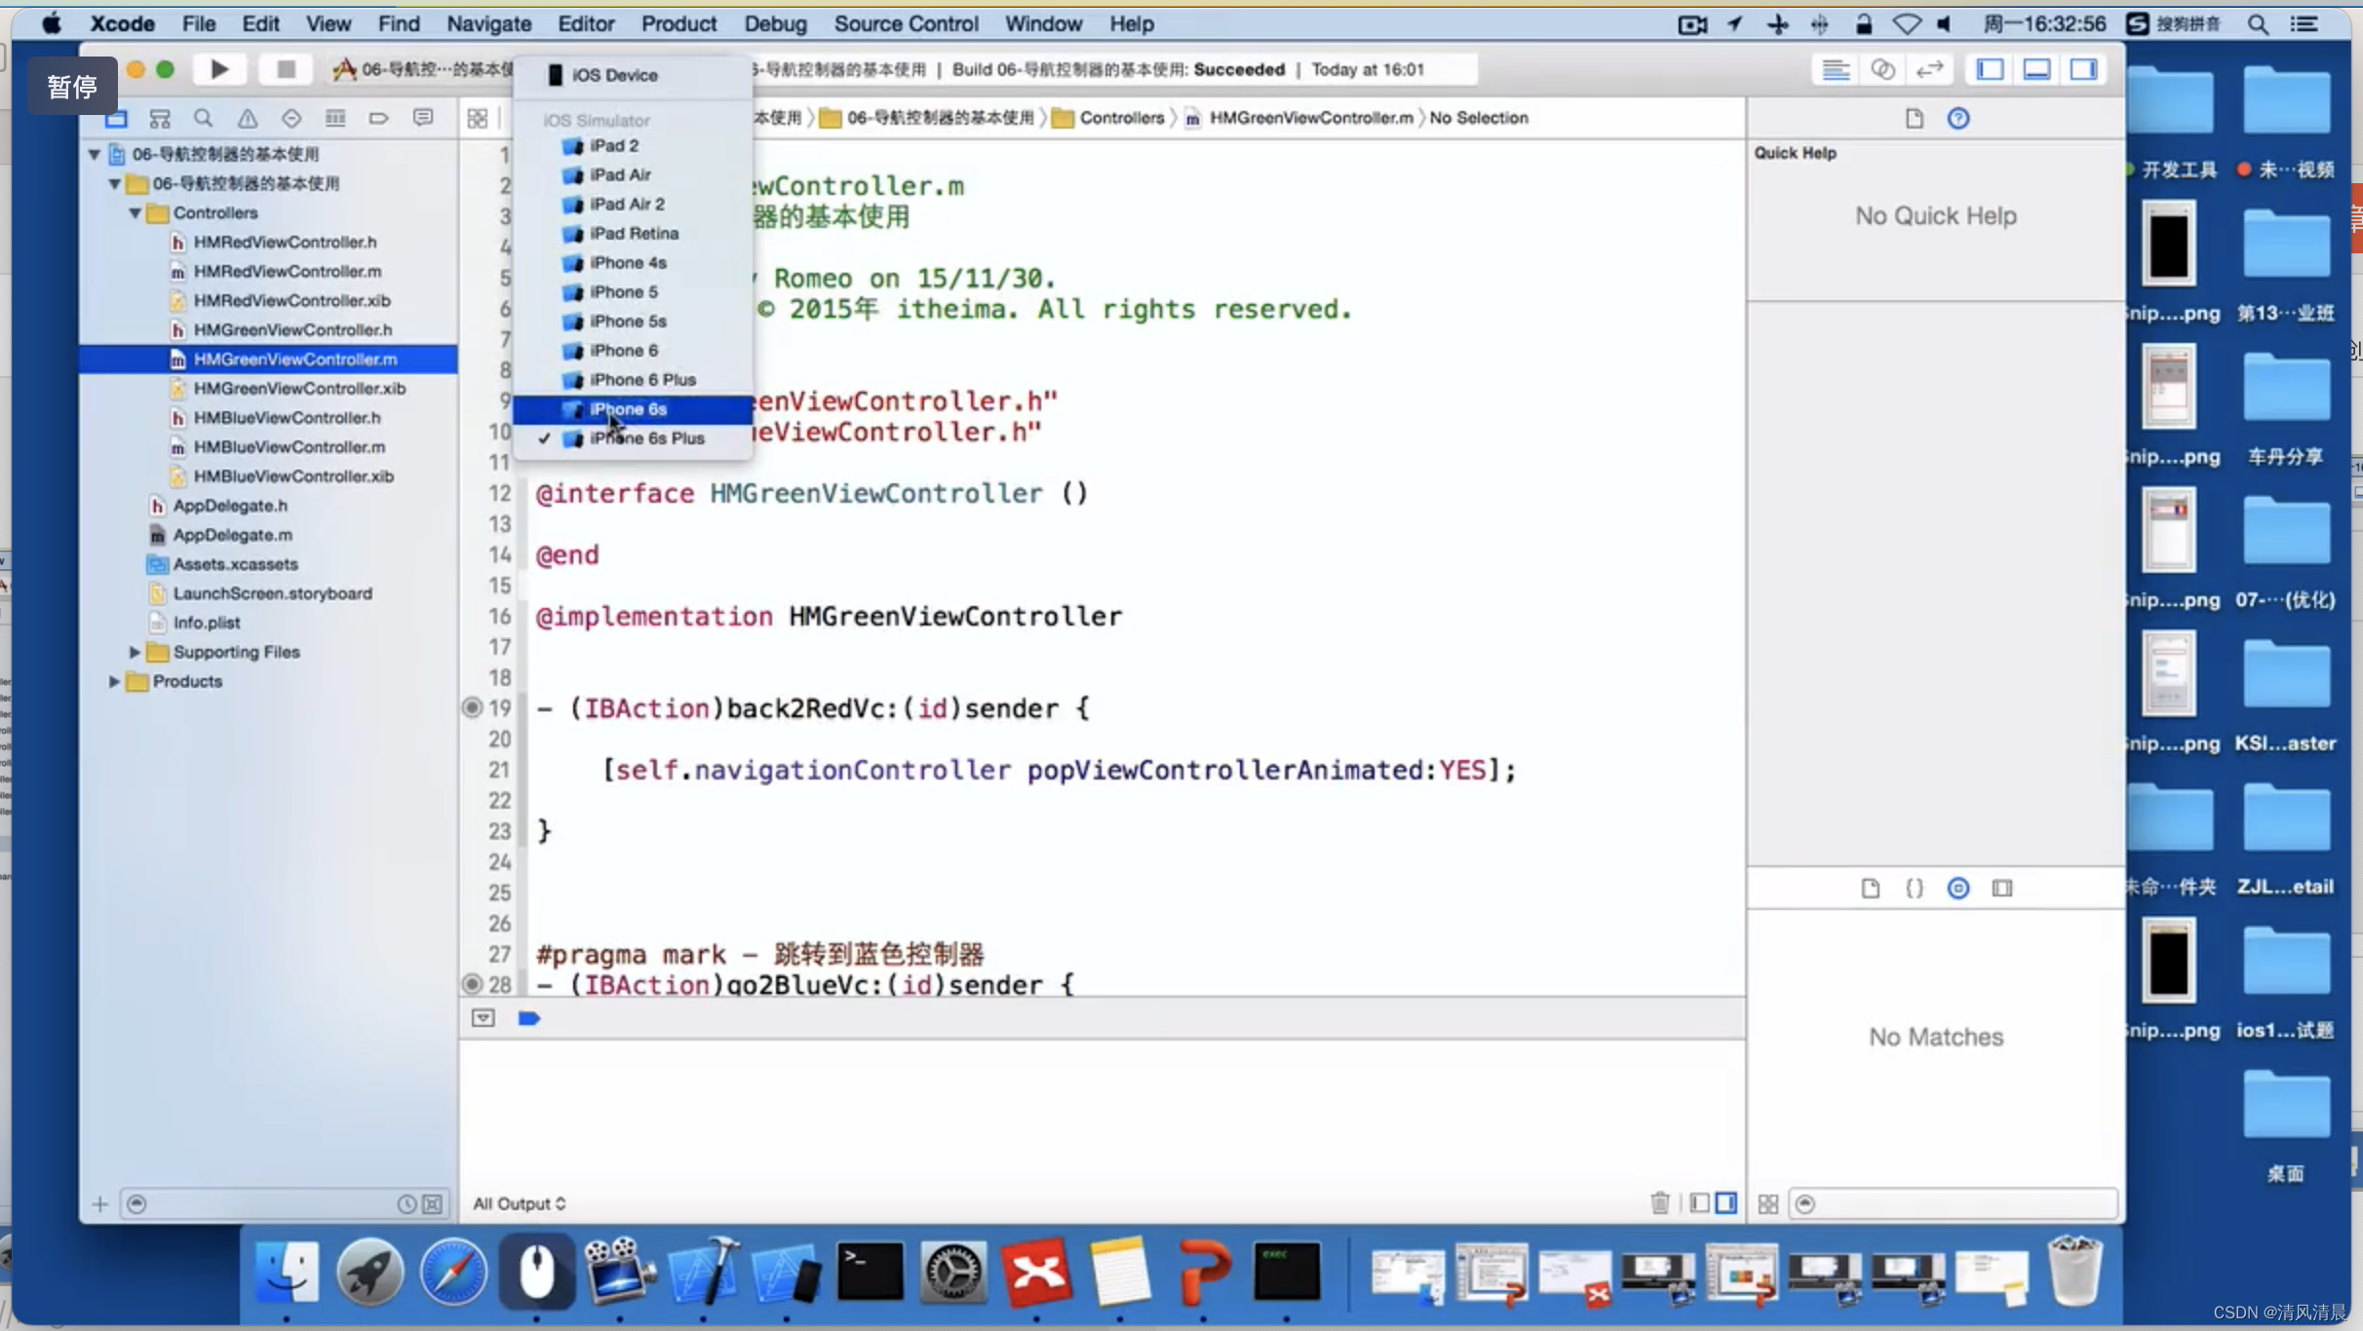Open the Debug menu
Screen dimensions: 2363x1331
[x=775, y=23]
